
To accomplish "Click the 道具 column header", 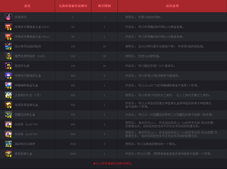I will (27, 6).
